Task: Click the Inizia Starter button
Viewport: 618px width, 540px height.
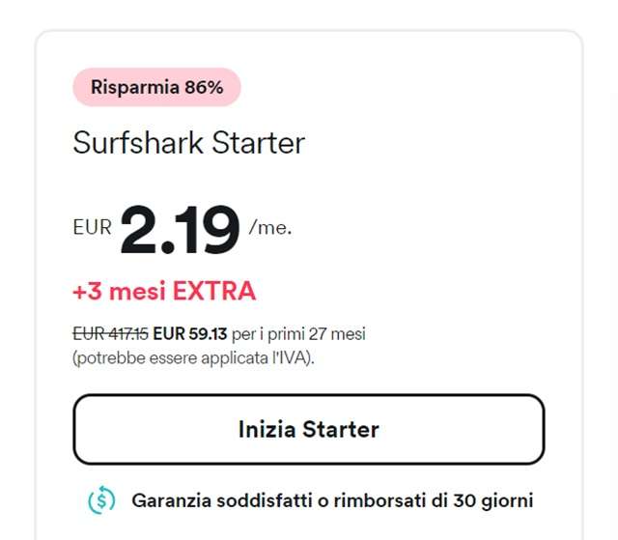Action: click(308, 429)
